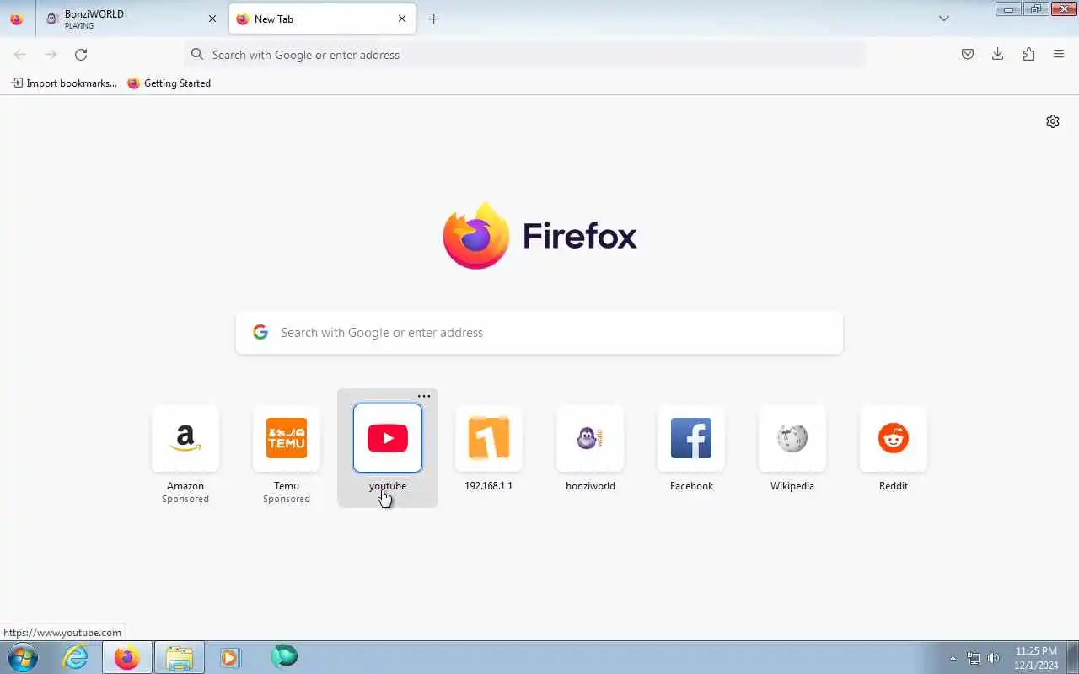This screenshot has height=674, width=1079.
Task: Launch Windows Media Player from taskbar
Action: click(x=230, y=657)
